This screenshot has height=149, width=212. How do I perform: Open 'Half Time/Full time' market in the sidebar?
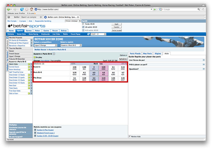(16, 72)
